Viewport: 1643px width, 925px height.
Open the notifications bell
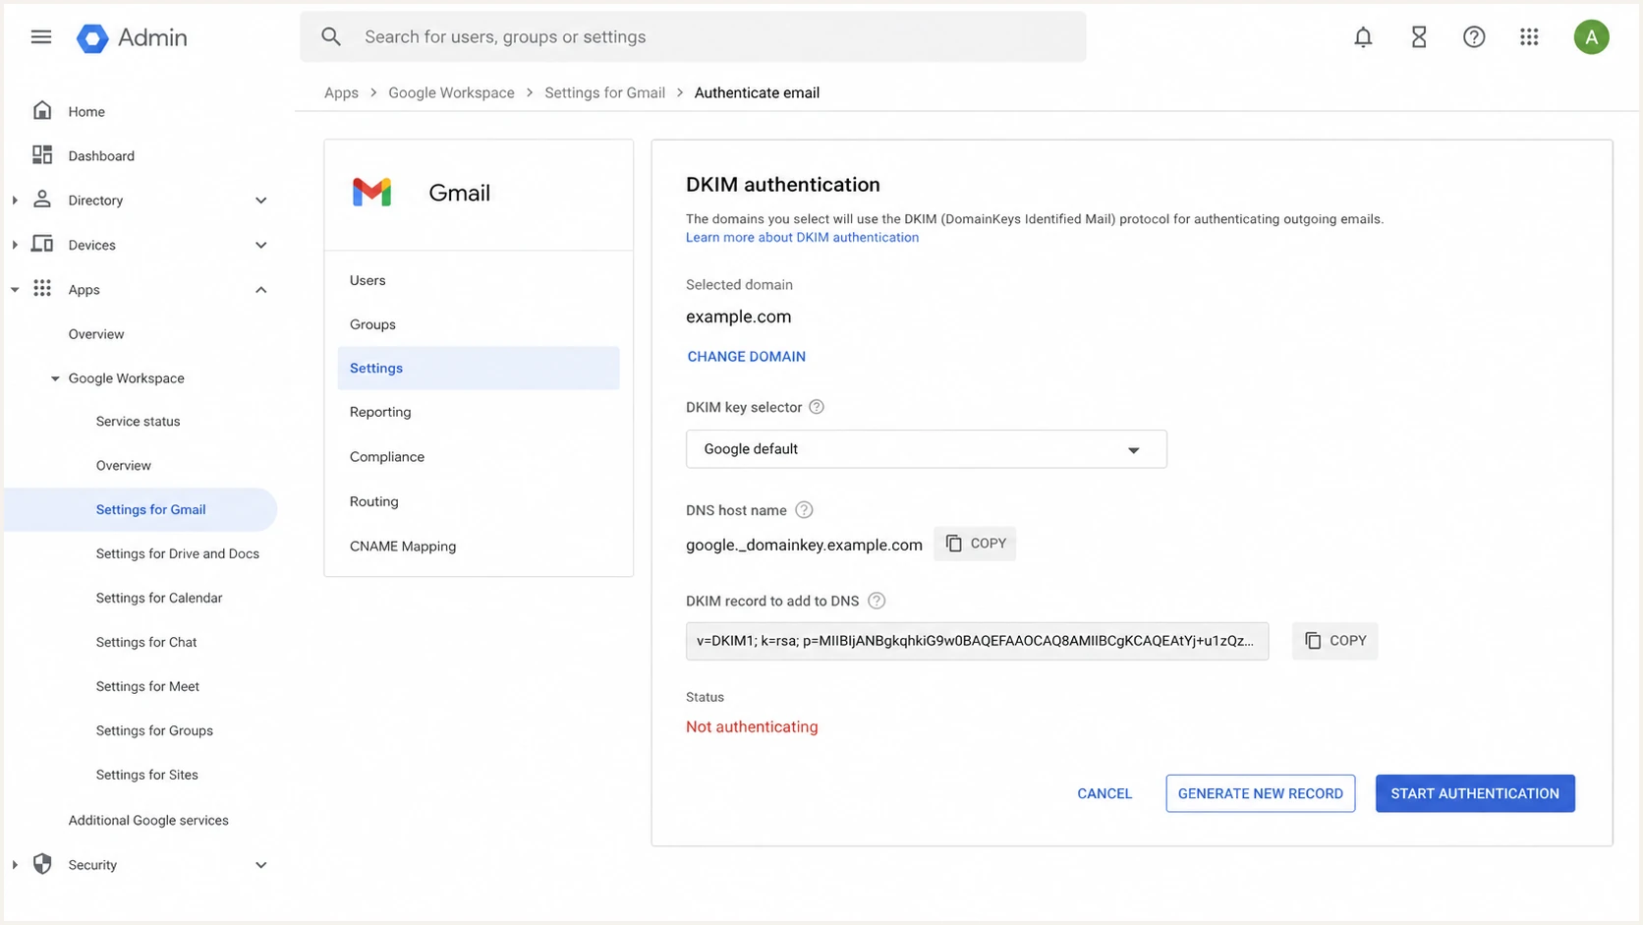coord(1363,37)
